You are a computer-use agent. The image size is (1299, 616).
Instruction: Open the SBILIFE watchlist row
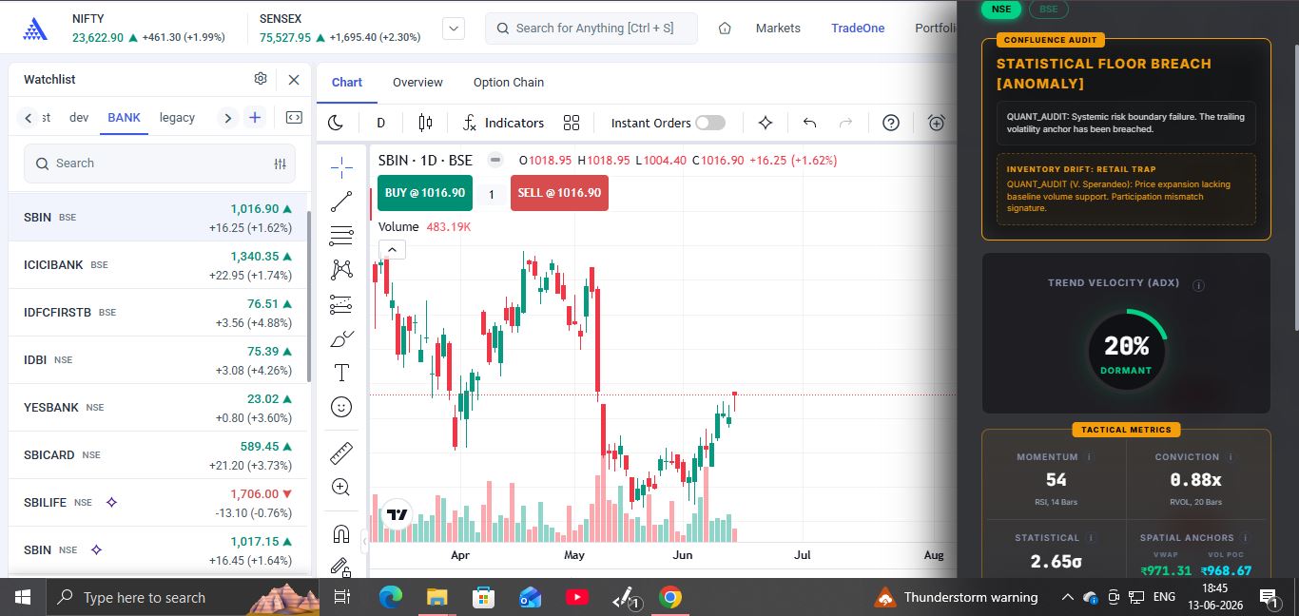(x=158, y=502)
